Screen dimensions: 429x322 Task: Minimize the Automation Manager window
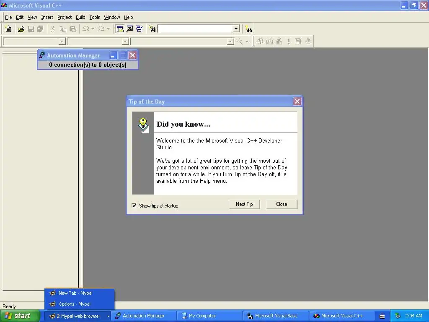click(113, 55)
